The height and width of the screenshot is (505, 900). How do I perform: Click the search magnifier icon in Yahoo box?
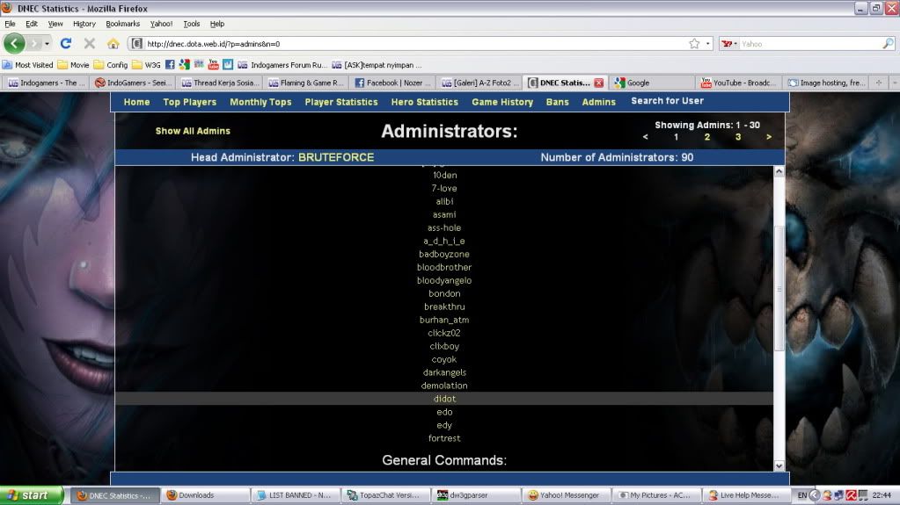pyautogui.click(x=888, y=44)
